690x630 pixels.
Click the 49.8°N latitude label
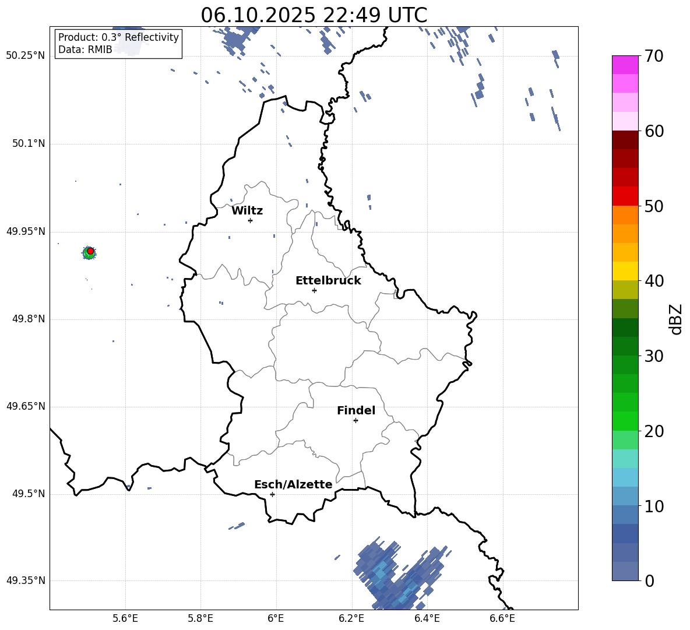coord(28,319)
